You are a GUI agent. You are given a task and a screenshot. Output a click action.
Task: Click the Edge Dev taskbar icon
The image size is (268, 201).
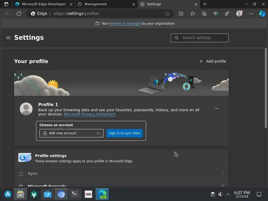click(102, 194)
